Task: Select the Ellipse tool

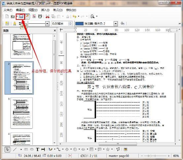Action: click(32, 149)
